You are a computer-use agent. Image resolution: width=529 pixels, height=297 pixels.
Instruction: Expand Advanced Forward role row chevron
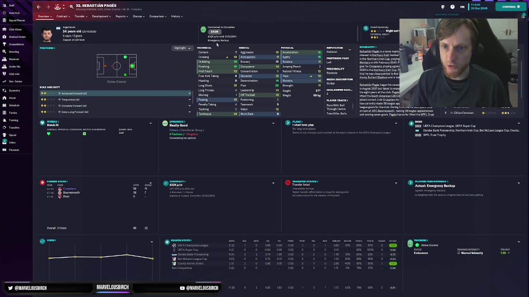[x=190, y=94]
